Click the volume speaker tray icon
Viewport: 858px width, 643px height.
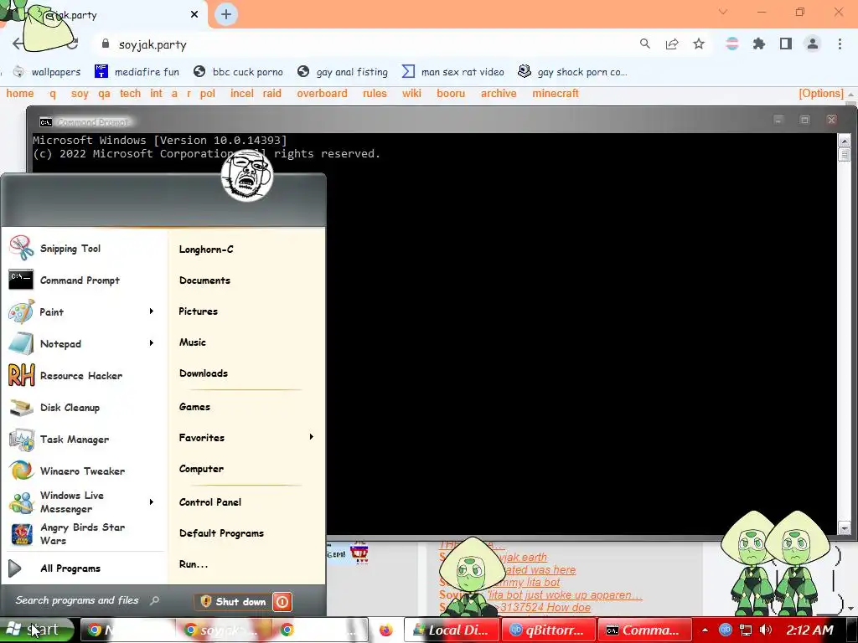766,630
